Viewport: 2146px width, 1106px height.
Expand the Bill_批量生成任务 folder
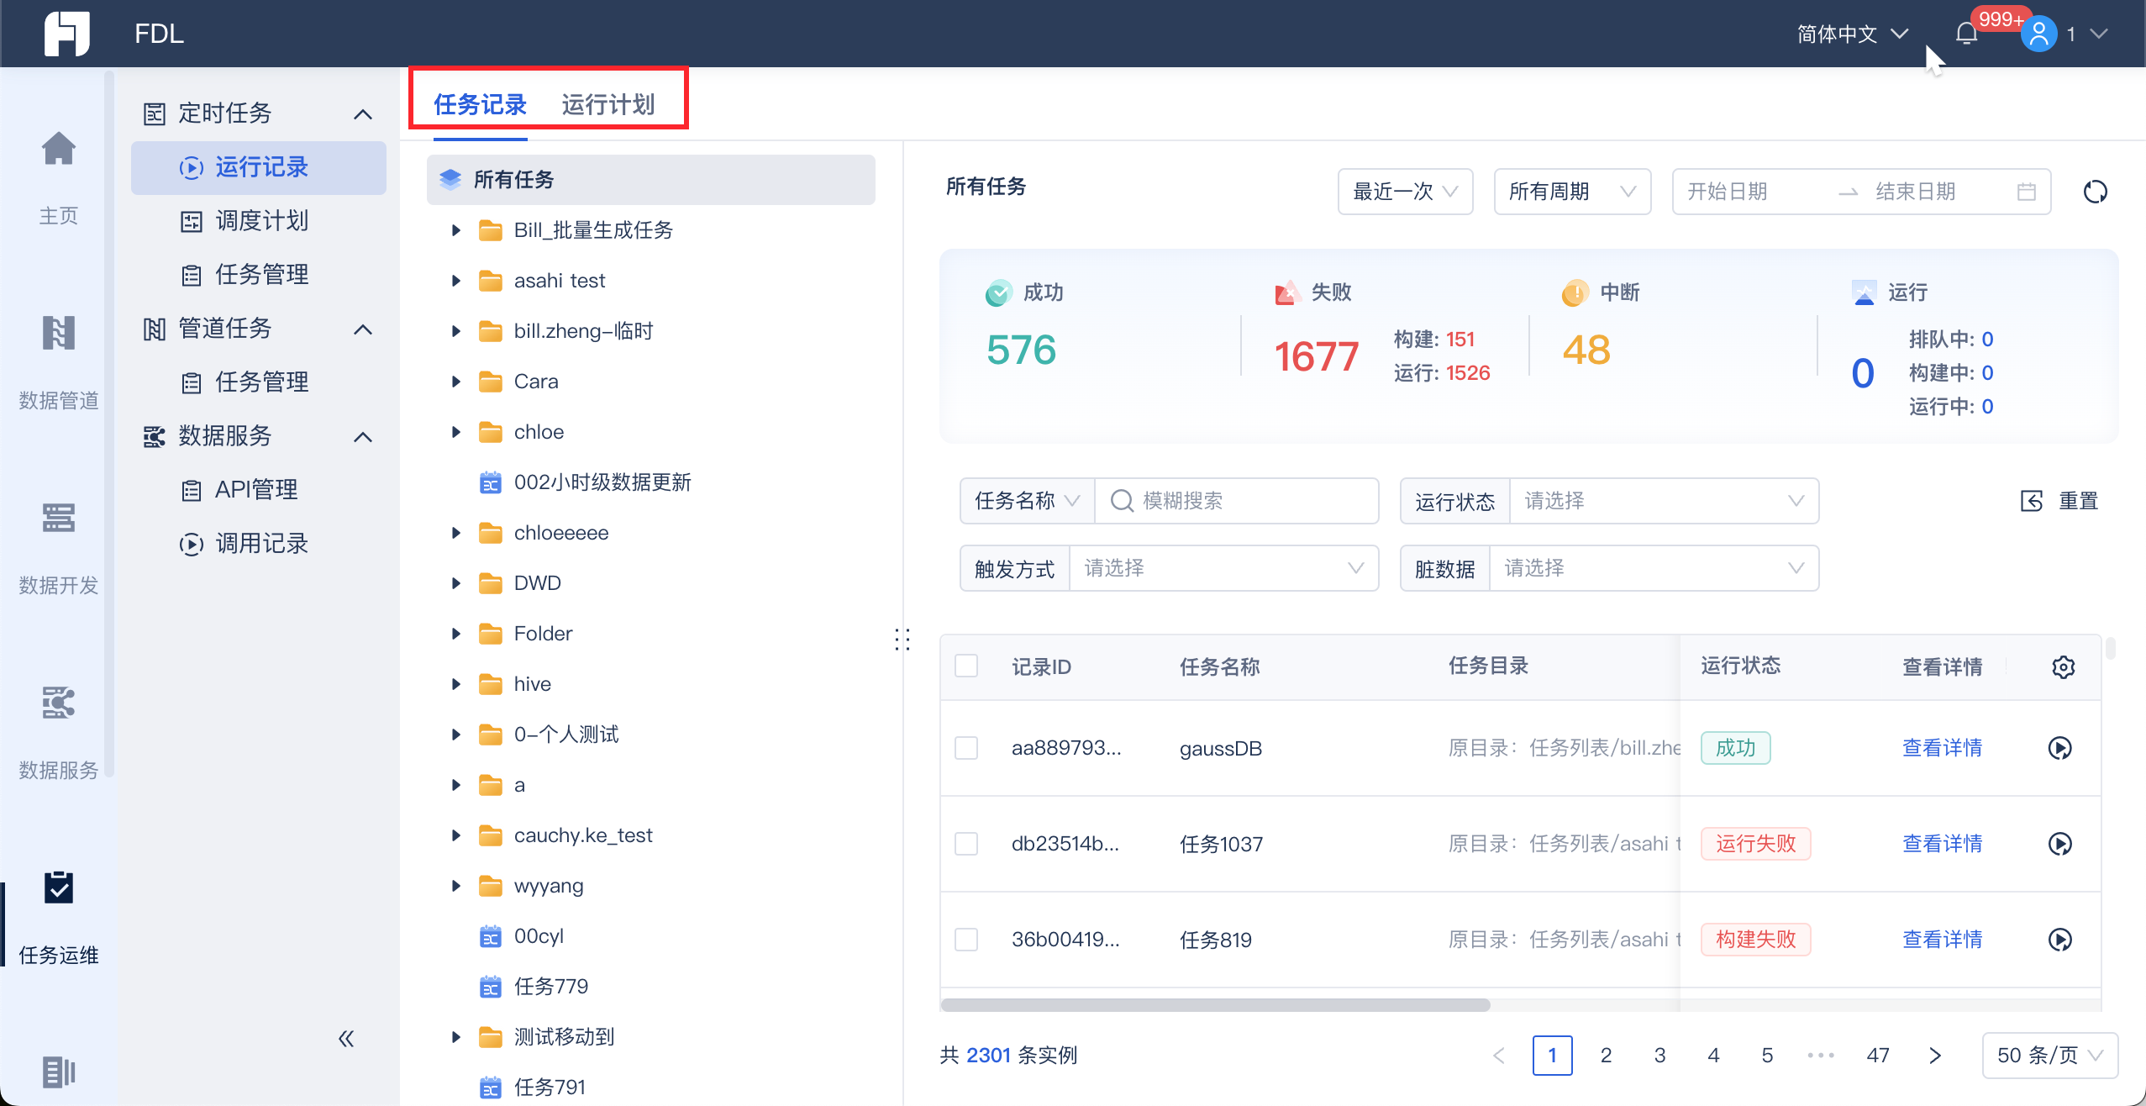coord(456,230)
